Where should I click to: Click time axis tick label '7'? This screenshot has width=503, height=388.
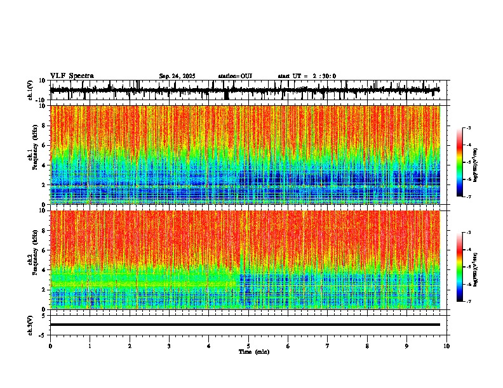coord(328,346)
